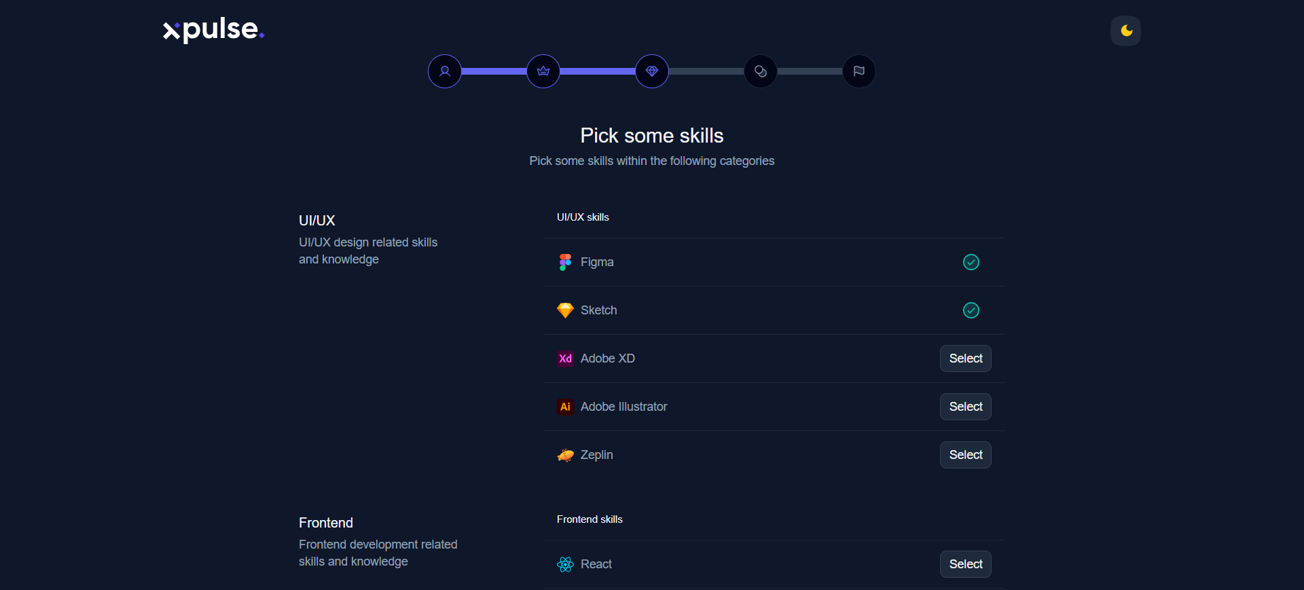Viewport: 1304px width, 590px height.
Task: Deselect the Figma skill checkmark
Action: click(x=971, y=262)
